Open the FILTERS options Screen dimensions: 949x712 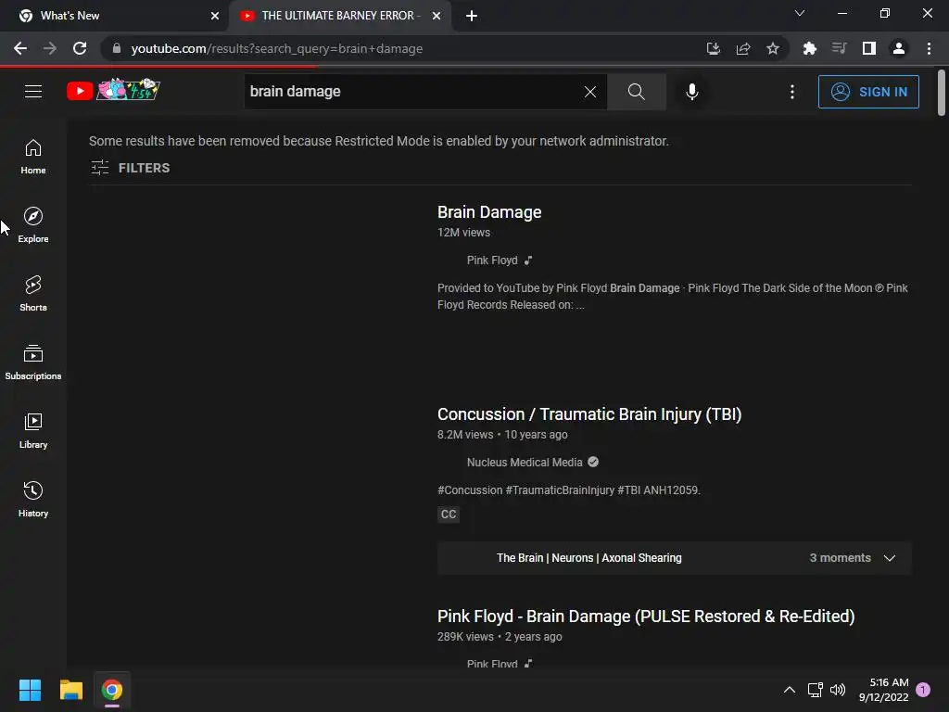tap(130, 168)
